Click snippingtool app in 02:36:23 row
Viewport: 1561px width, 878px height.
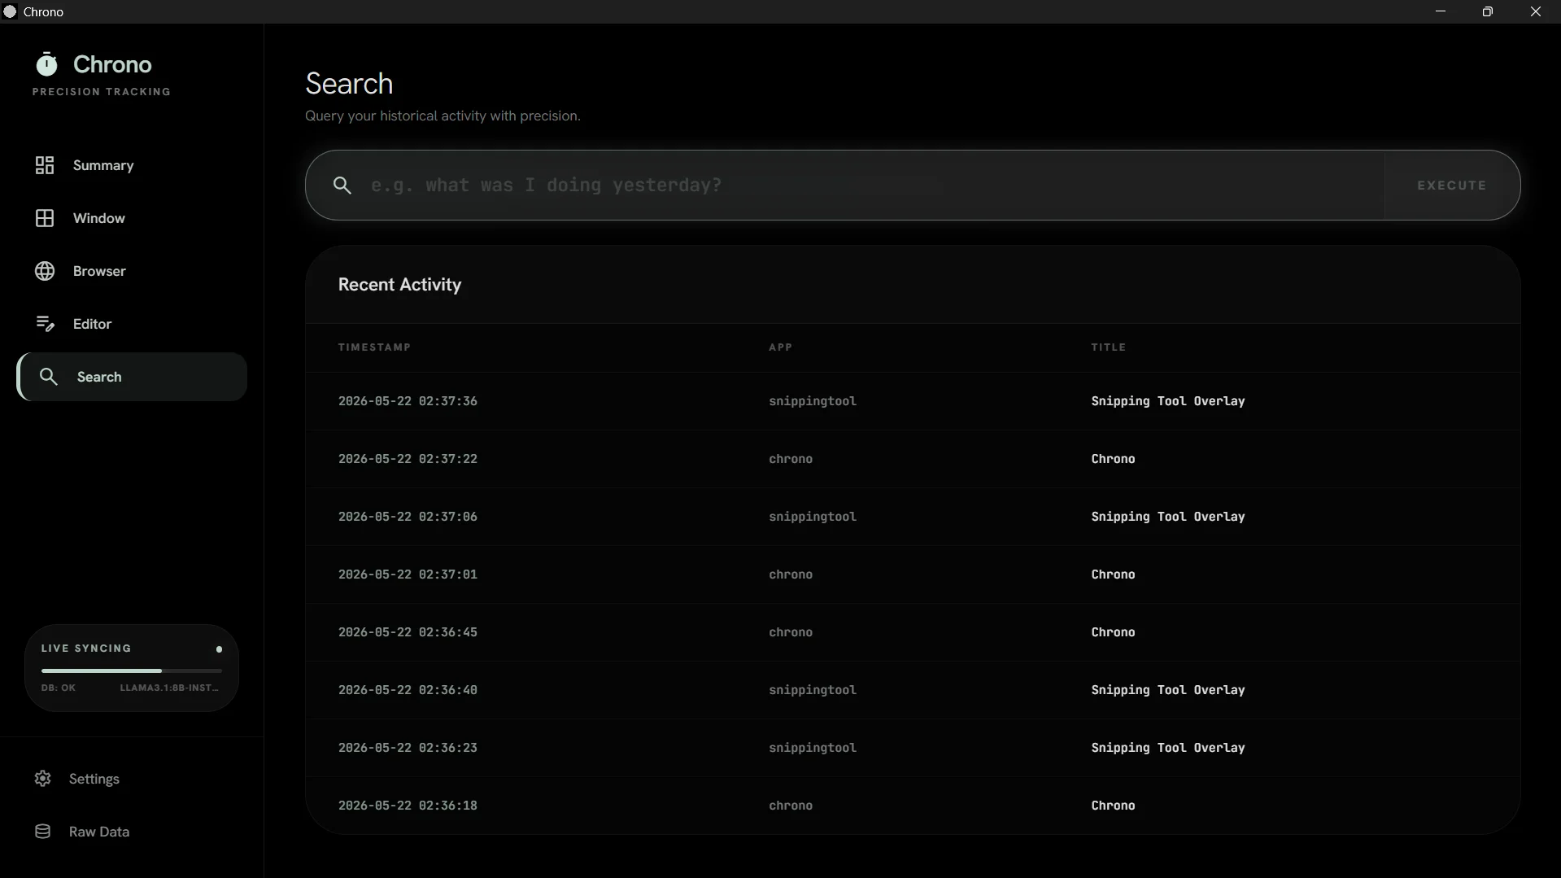tap(813, 748)
